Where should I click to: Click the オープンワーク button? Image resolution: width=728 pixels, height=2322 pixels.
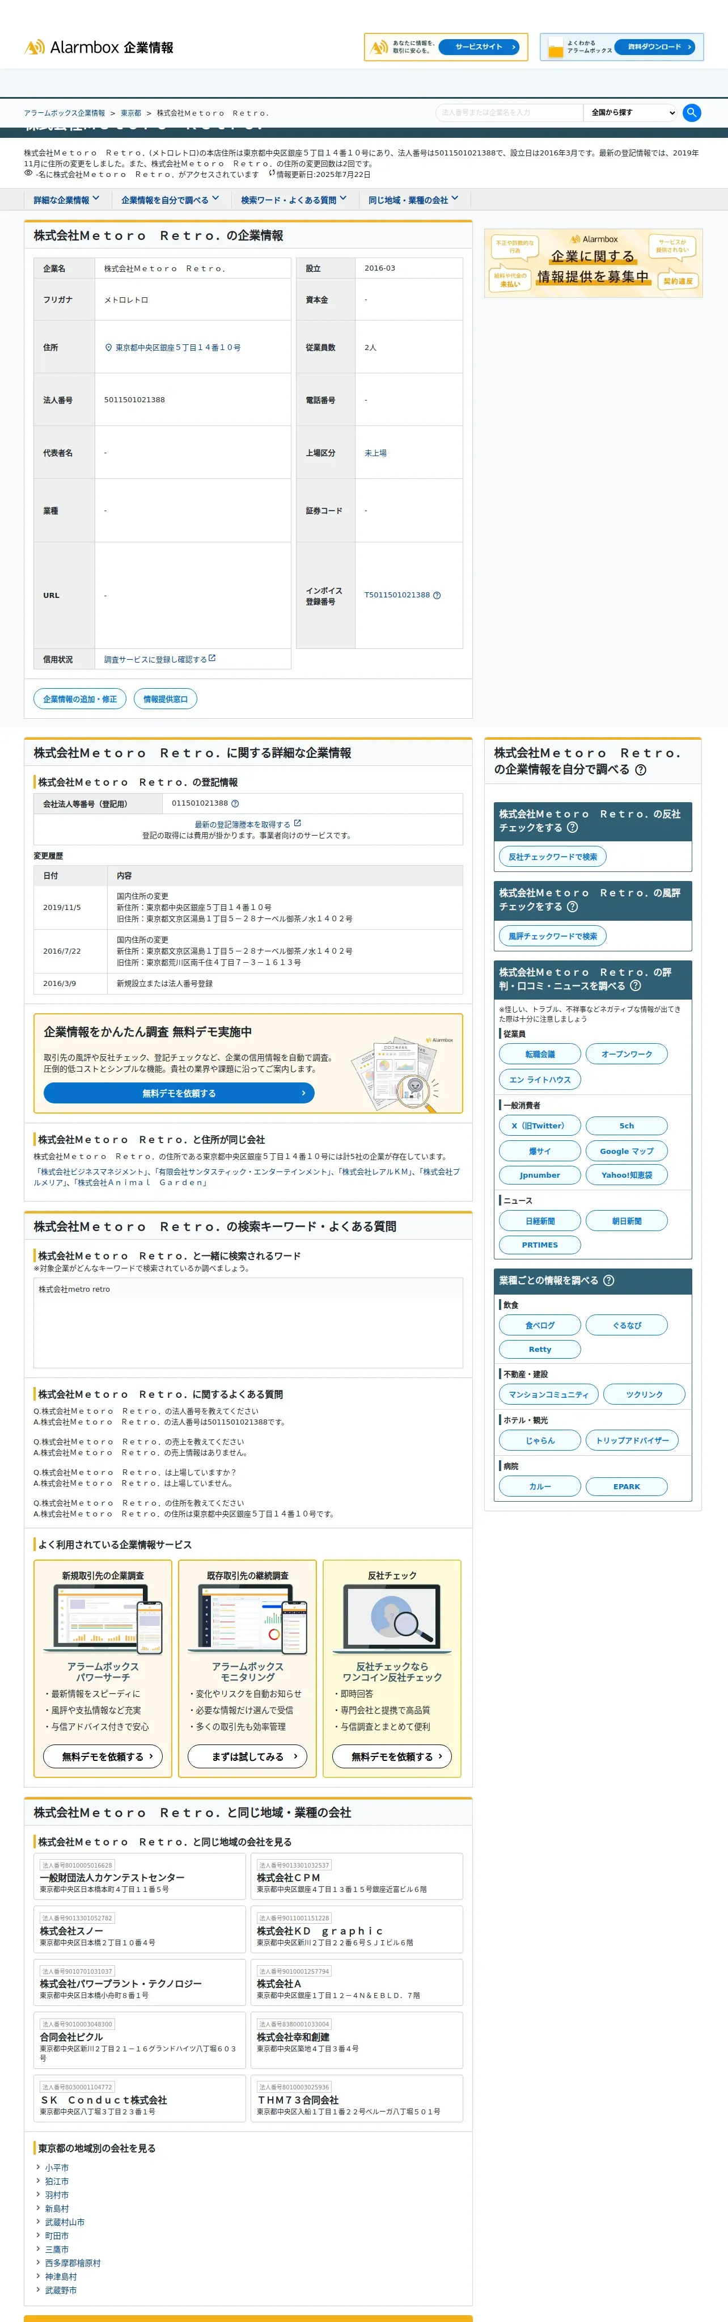626,1055
